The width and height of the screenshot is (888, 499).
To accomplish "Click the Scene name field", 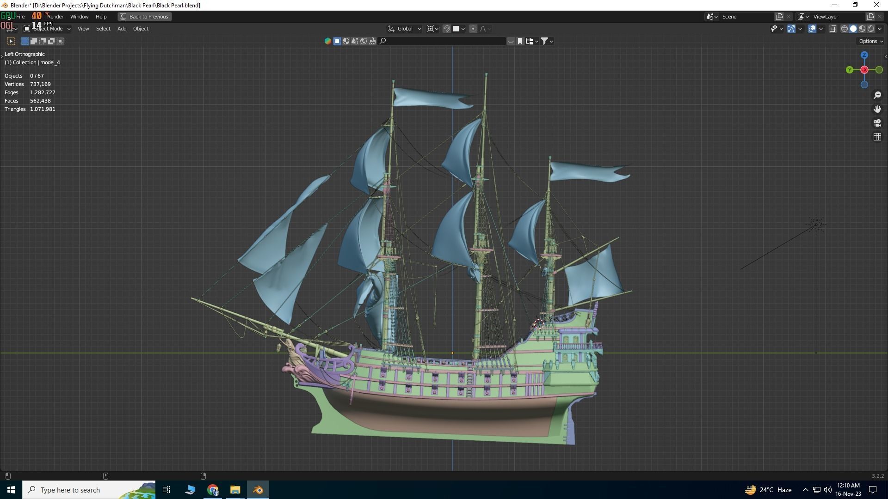I will coord(747,17).
